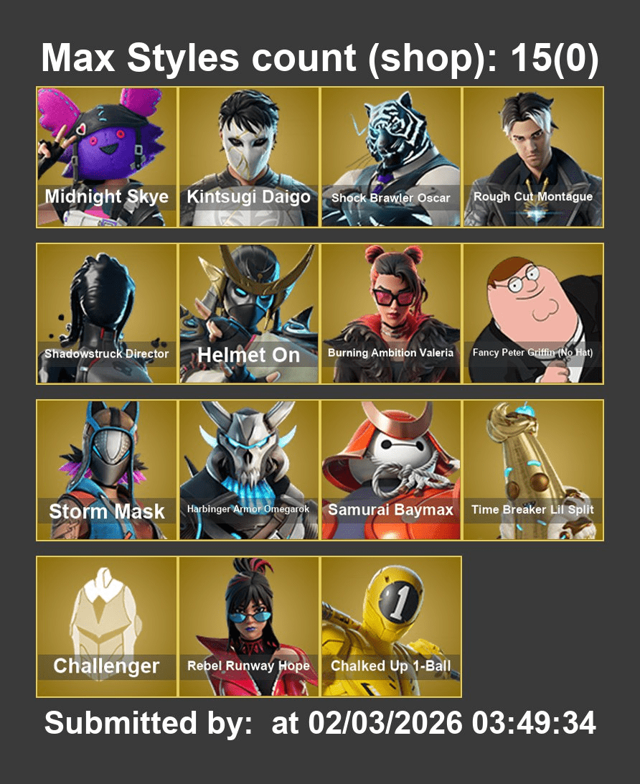The width and height of the screenshot is (640, 784).
Task: Click the Max Styles count header text
Action: [320, 58]
